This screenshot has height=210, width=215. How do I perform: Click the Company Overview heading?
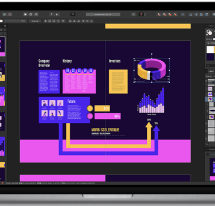[x=44, y=63]
